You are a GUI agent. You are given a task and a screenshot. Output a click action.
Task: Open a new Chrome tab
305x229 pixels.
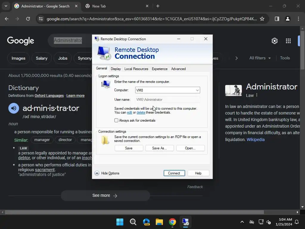click(x=158, y=6)
